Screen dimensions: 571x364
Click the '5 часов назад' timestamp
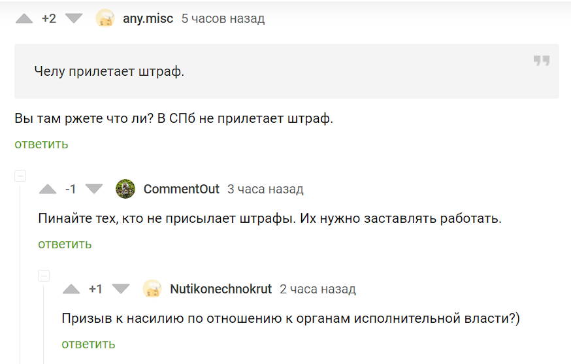[x=223, y=18]
